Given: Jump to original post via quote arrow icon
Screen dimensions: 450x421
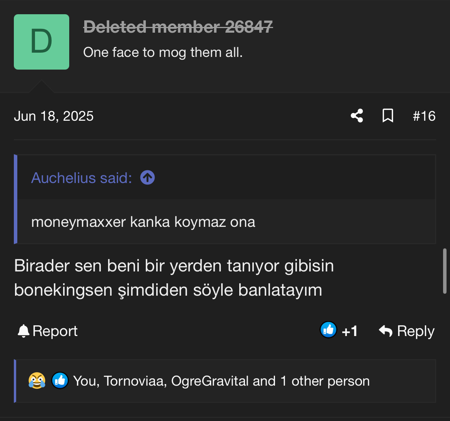Looking at the screenshot, I should [x=147, y=178].
